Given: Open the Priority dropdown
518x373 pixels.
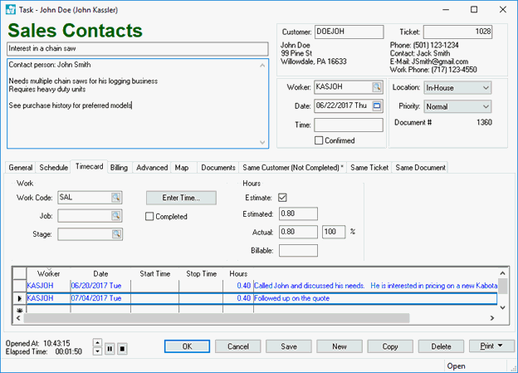Looking at the screenshot, I should pos(486,106).
